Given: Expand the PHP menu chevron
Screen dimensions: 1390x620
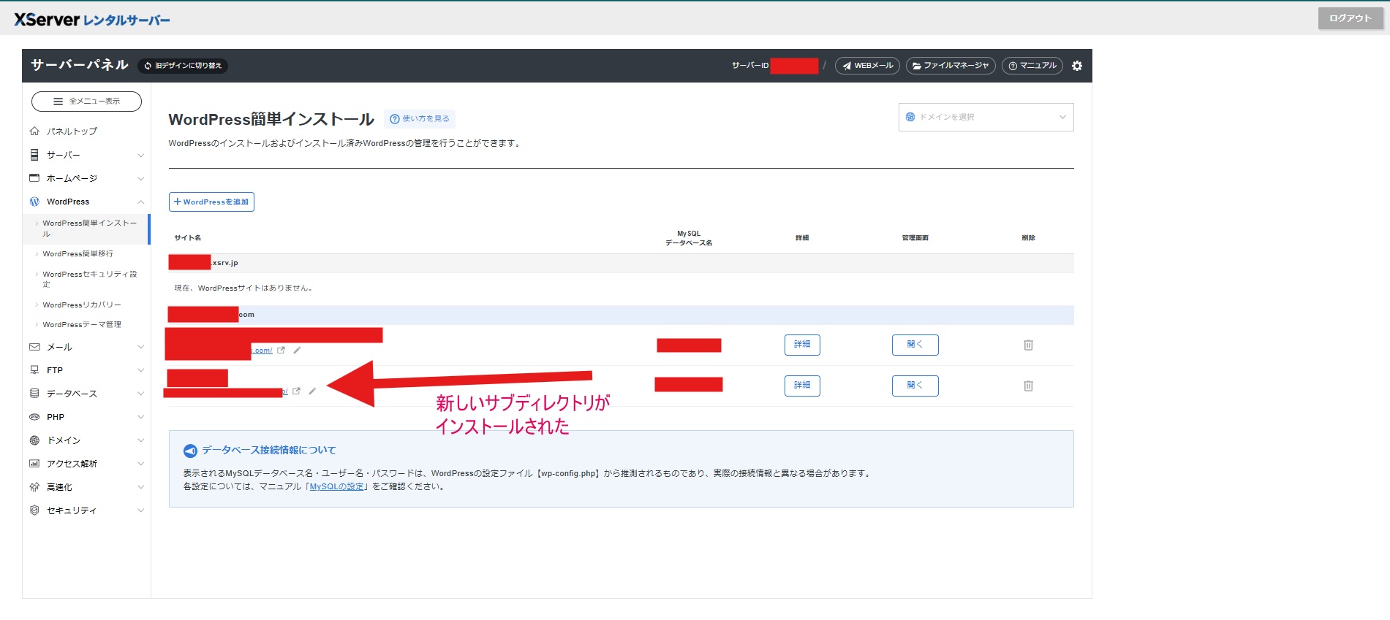Looking at the screenshot, I should (140, 417).
